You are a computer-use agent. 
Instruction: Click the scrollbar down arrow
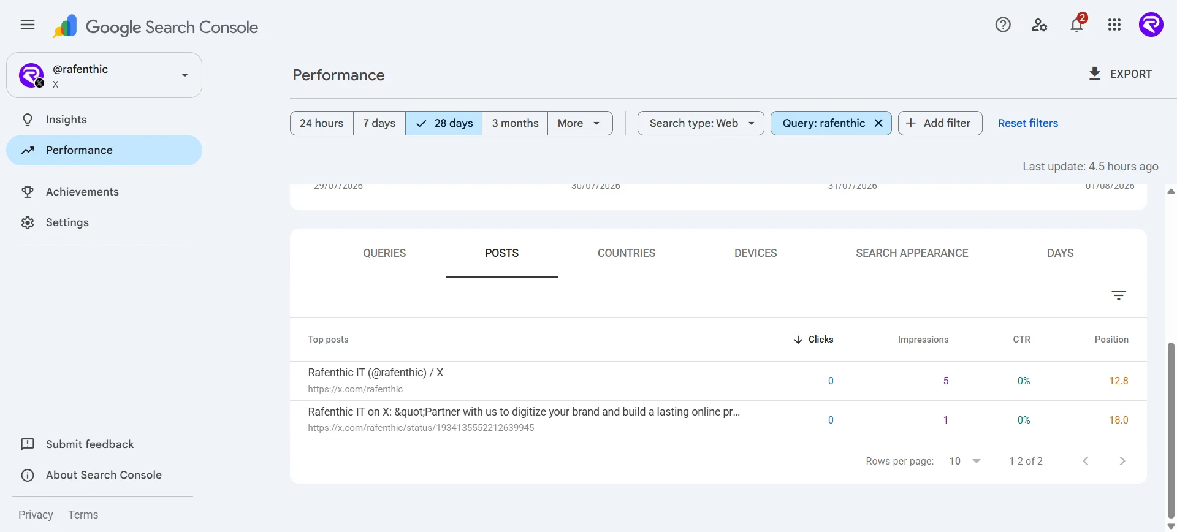1171,526
